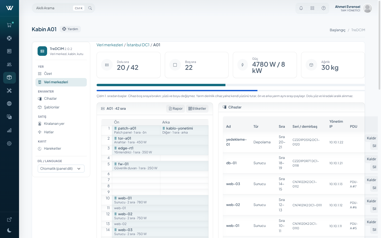Click the Başlangıç breadcrumb link
The width and height of the screenshot is (381, 238).
(x=338, y=30)
